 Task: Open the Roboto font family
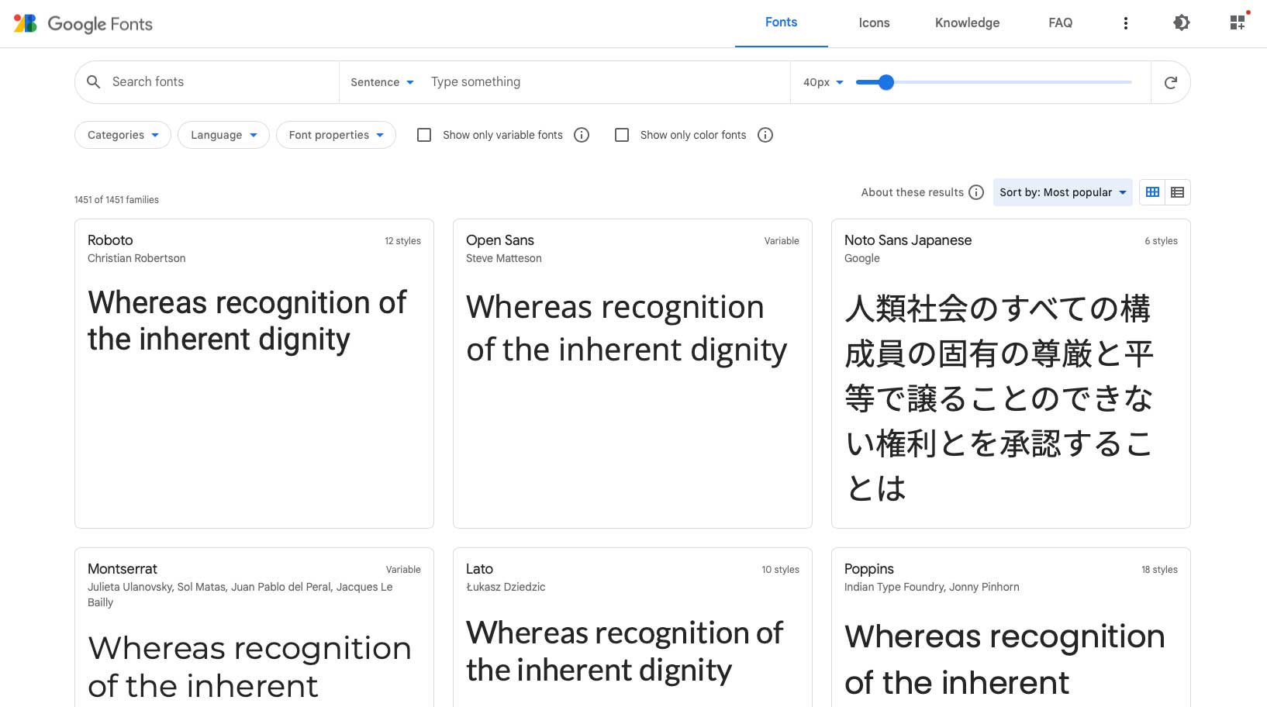(x=110, y=240)
